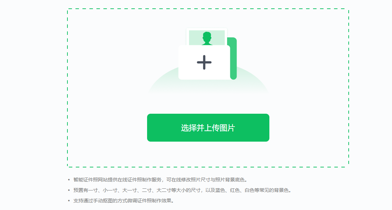The width and height of the screenshot is (392, 210).
Task: Click the word 蓝色 in the size description
Action: click(220, 190)
